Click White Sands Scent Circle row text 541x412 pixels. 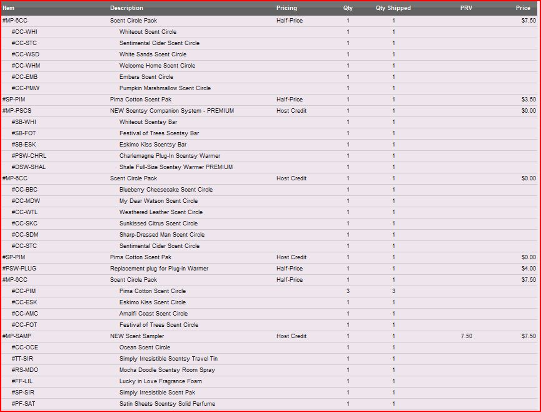(153, 54)
